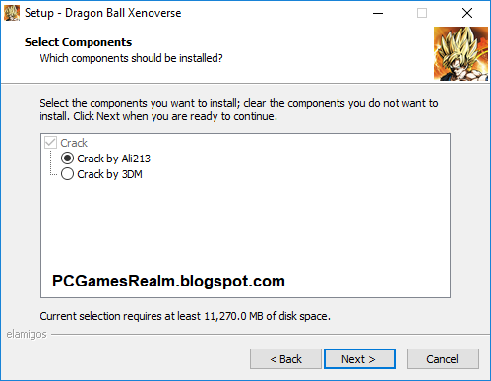
Task: Click the disk space requirement text
Action: [185, 316]
